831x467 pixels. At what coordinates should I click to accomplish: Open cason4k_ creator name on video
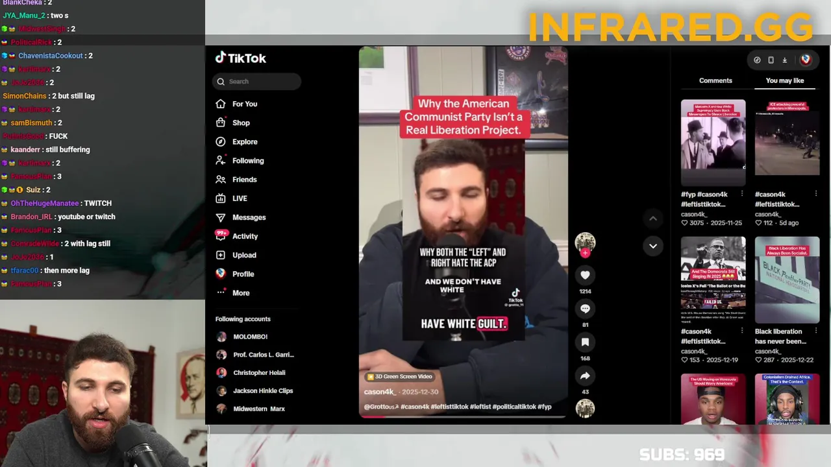(x=380, y=392)
